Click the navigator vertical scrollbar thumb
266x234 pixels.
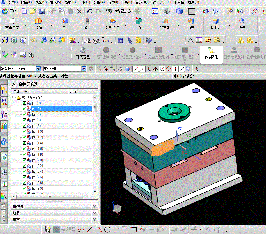(95, 108)
